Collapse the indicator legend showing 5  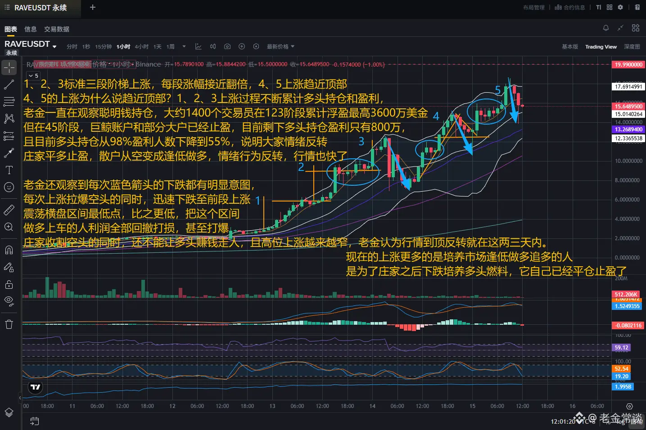(33, 76)
